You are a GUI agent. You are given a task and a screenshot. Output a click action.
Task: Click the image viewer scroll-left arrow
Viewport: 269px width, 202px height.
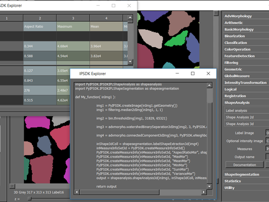click(x=12, y=186)
